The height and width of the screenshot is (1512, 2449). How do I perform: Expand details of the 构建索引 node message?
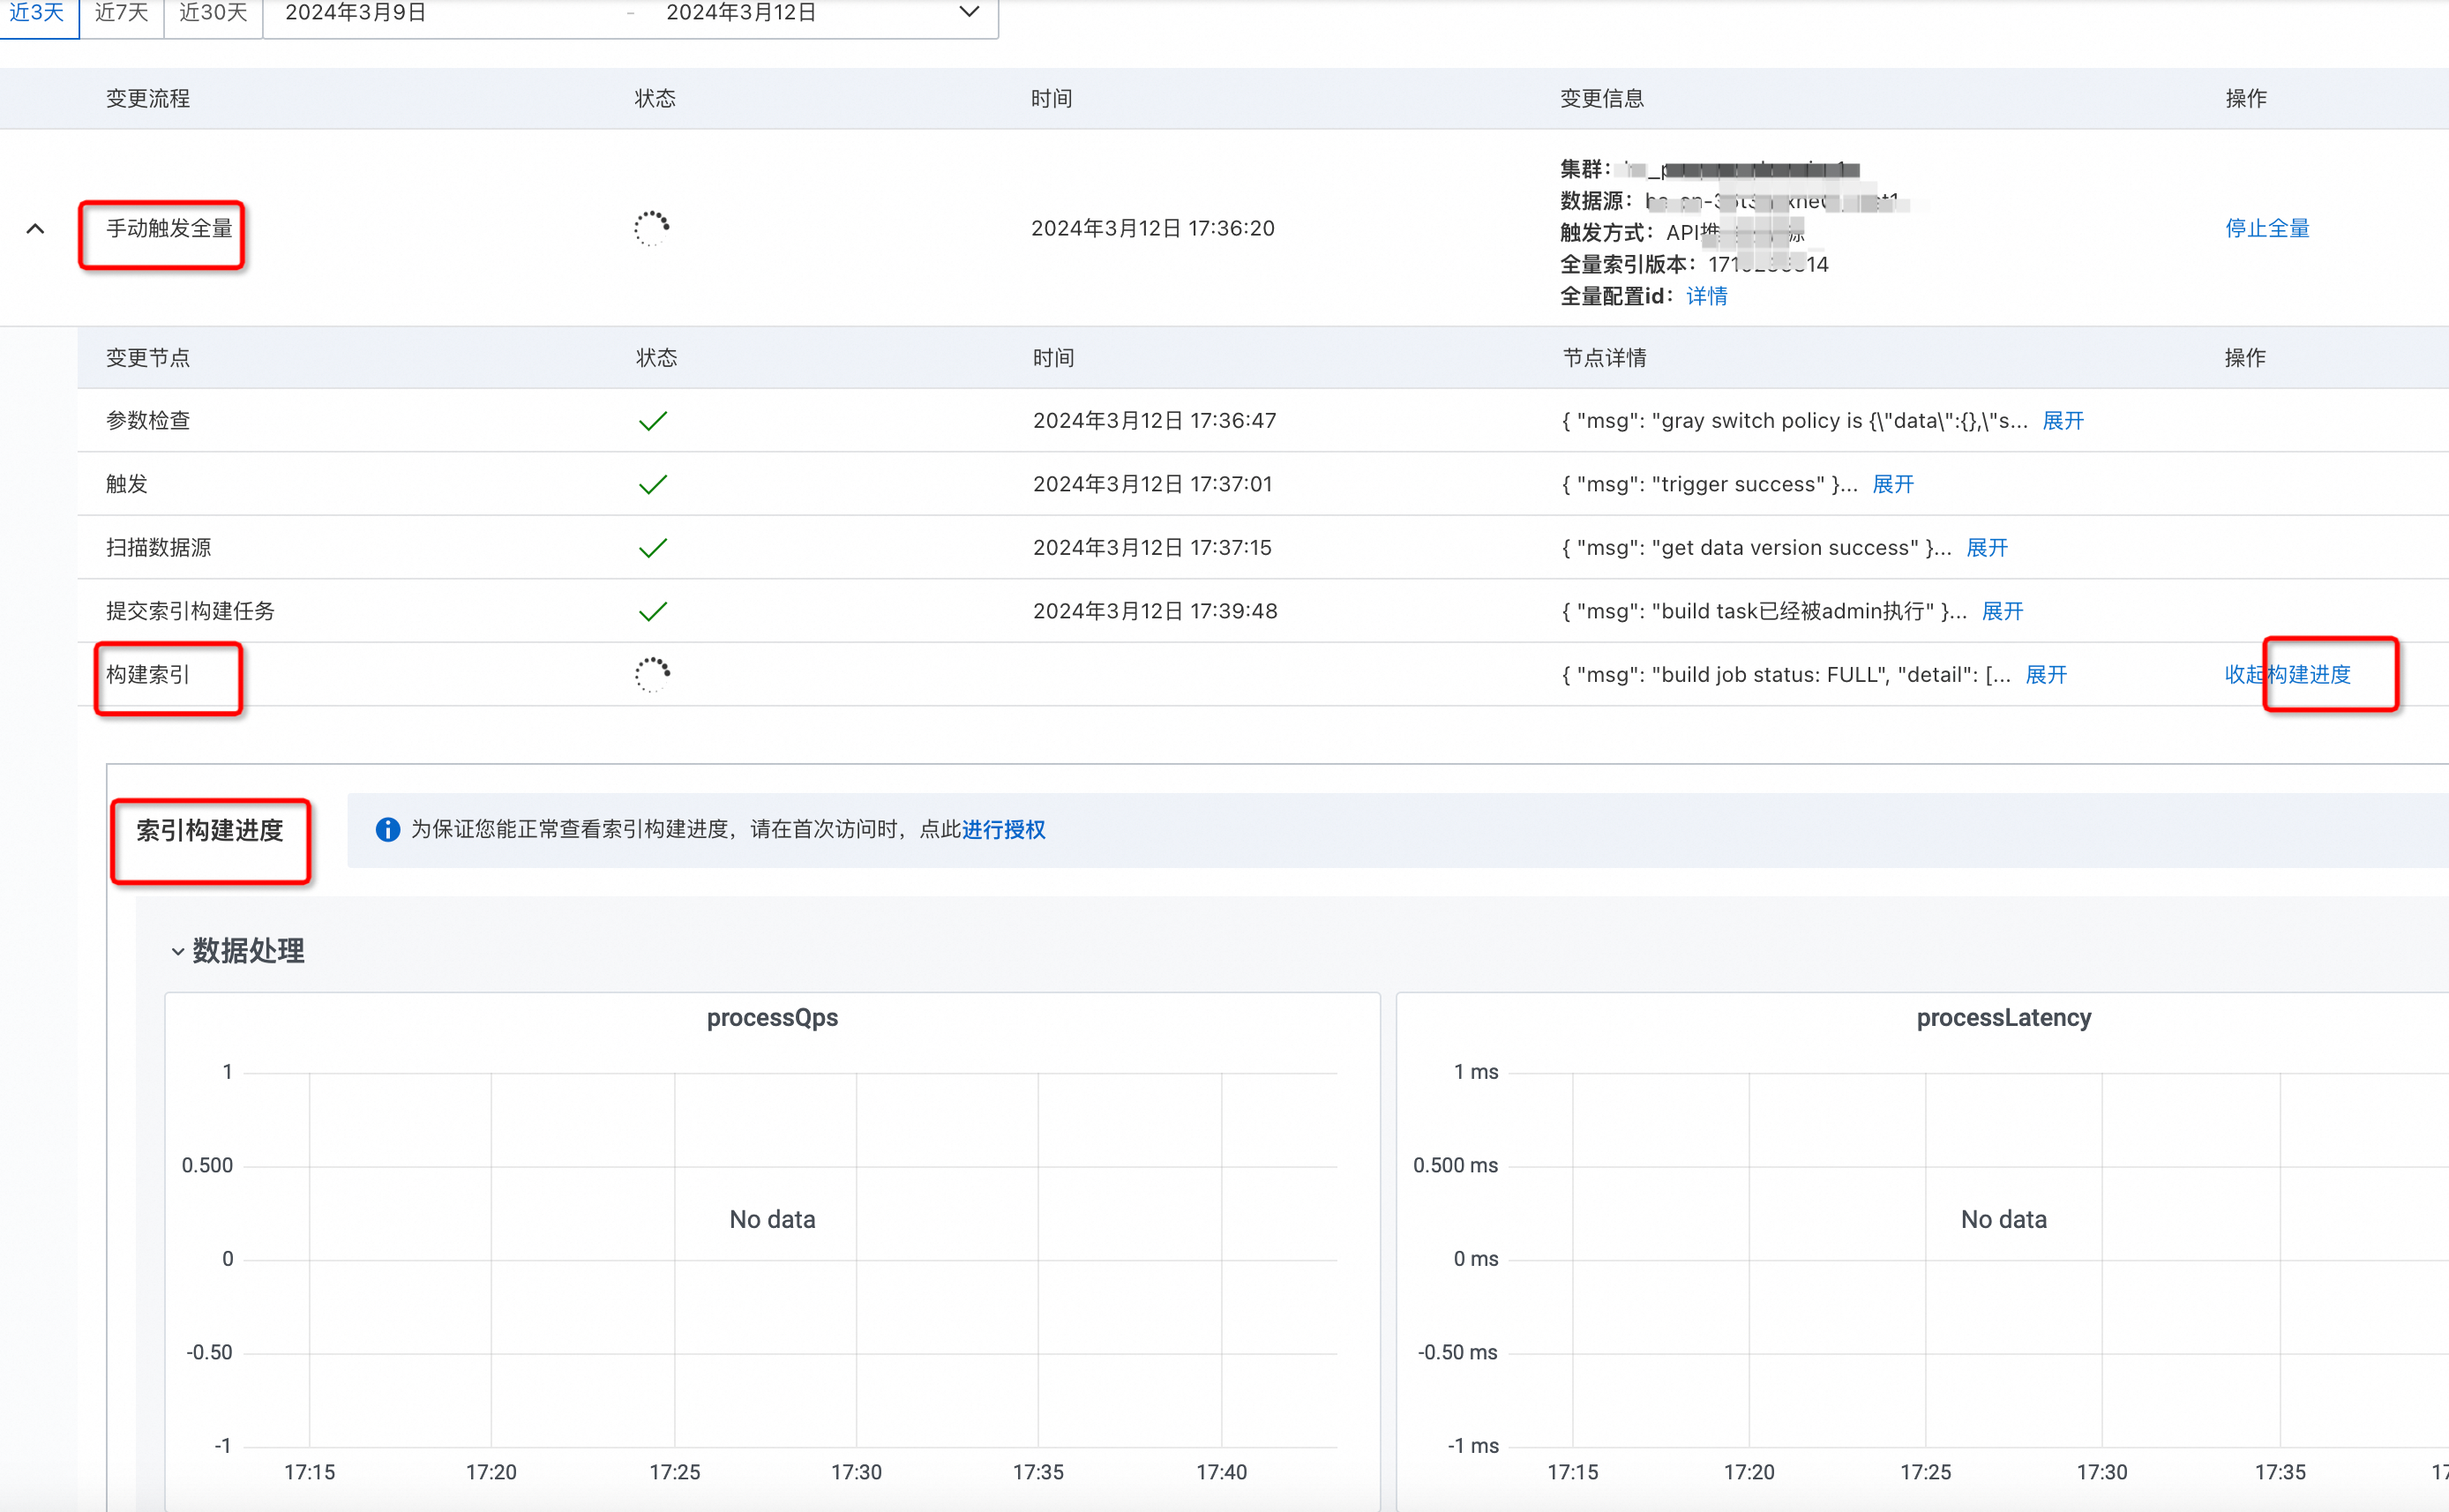[2045, 675]
